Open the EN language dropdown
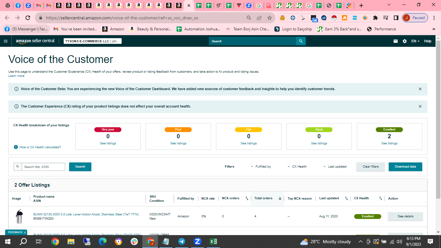The width and height of the screenshot is (441, 248). click(415, 41)
